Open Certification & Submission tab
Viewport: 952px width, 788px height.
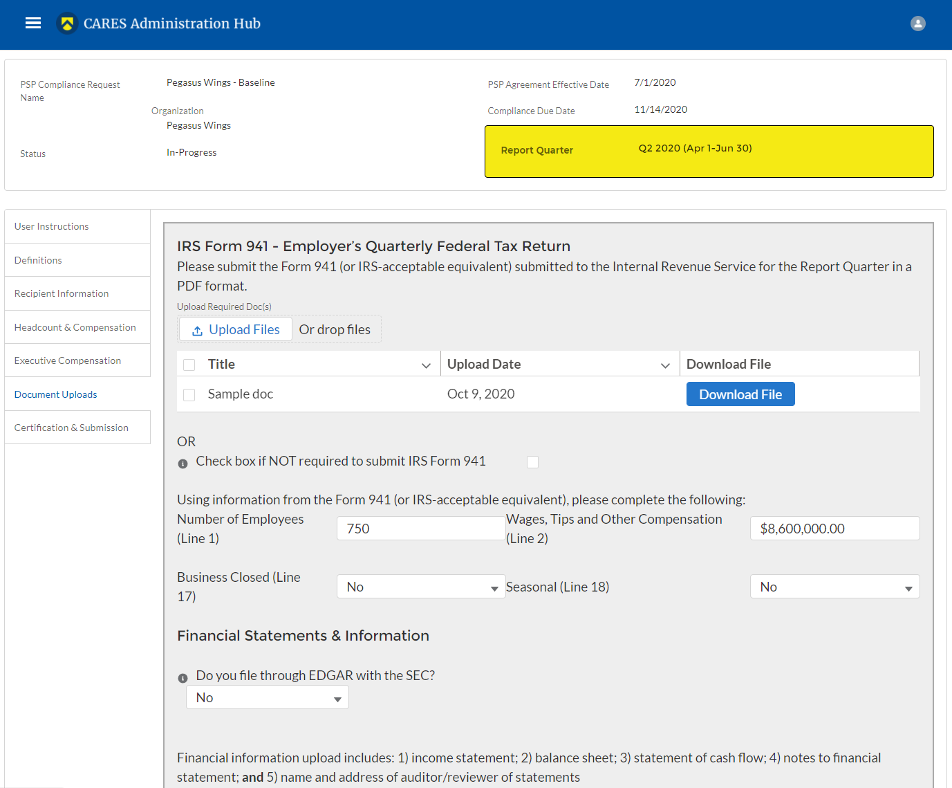[x=71, y=428]
